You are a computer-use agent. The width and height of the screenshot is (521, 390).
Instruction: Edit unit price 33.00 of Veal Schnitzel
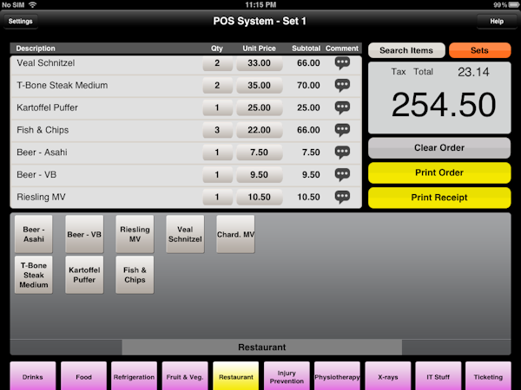click(259, 63)
